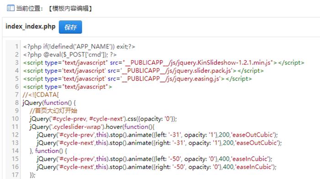Image resolution: width=320 pixels, height=179 pixels.
Task: Click the 【模板内容编辑】 breadcrumb text
Action: 70,8
